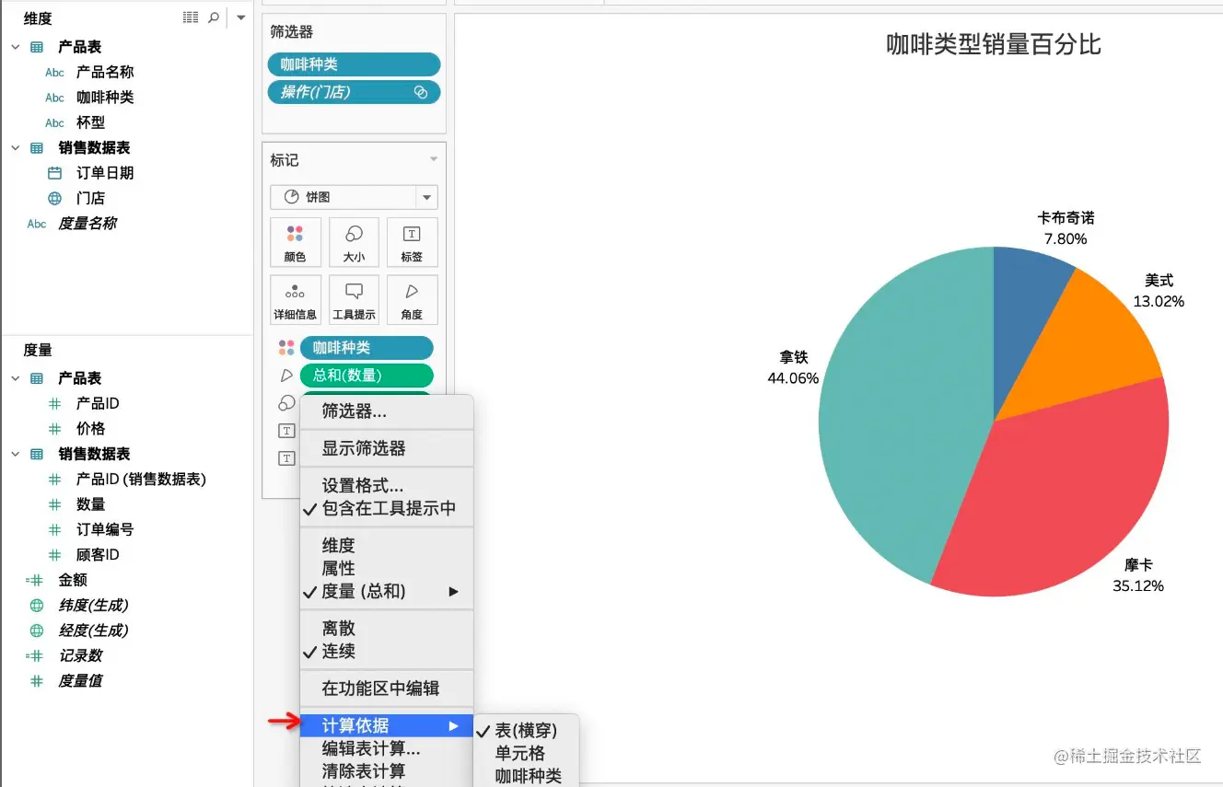Select the 顾客ID measure field
Image resolution: width=1223 pixels, height=787 pixels.
[x=98, y=555]
